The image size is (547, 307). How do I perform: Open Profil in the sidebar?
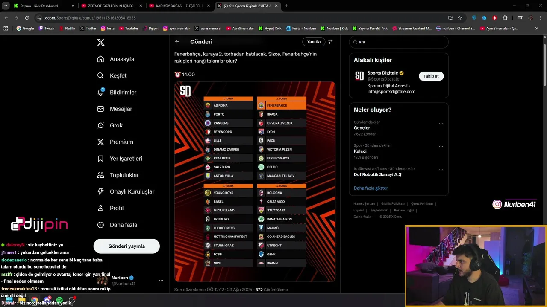coord(110,208)
